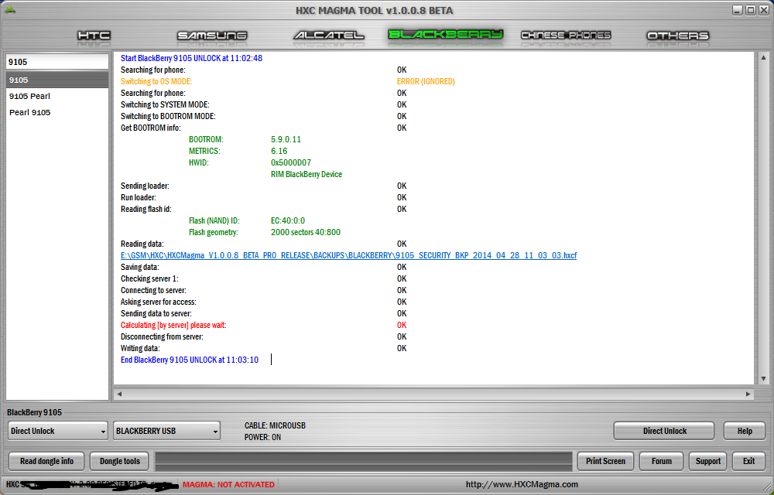This screenshot has height=495, width=774.
Task: Click the RIM BlackBerry Device text
Action: click(x=306, y=174)
